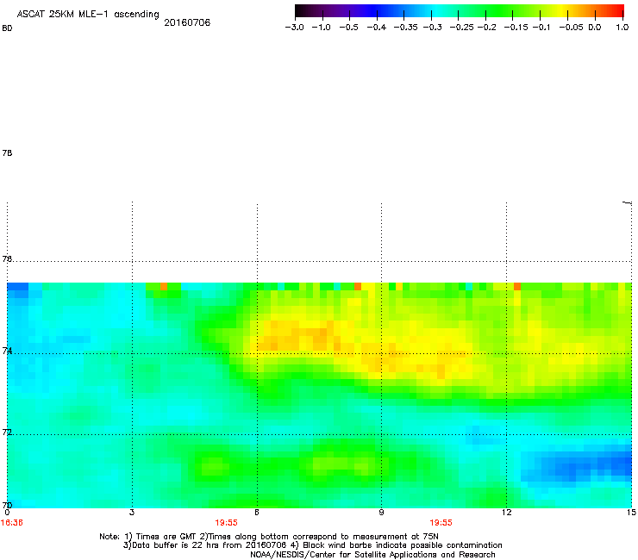Click the longitude label 3 on the bottom axis
Viewport: 638px width, 560px height.
pos(132,513)
